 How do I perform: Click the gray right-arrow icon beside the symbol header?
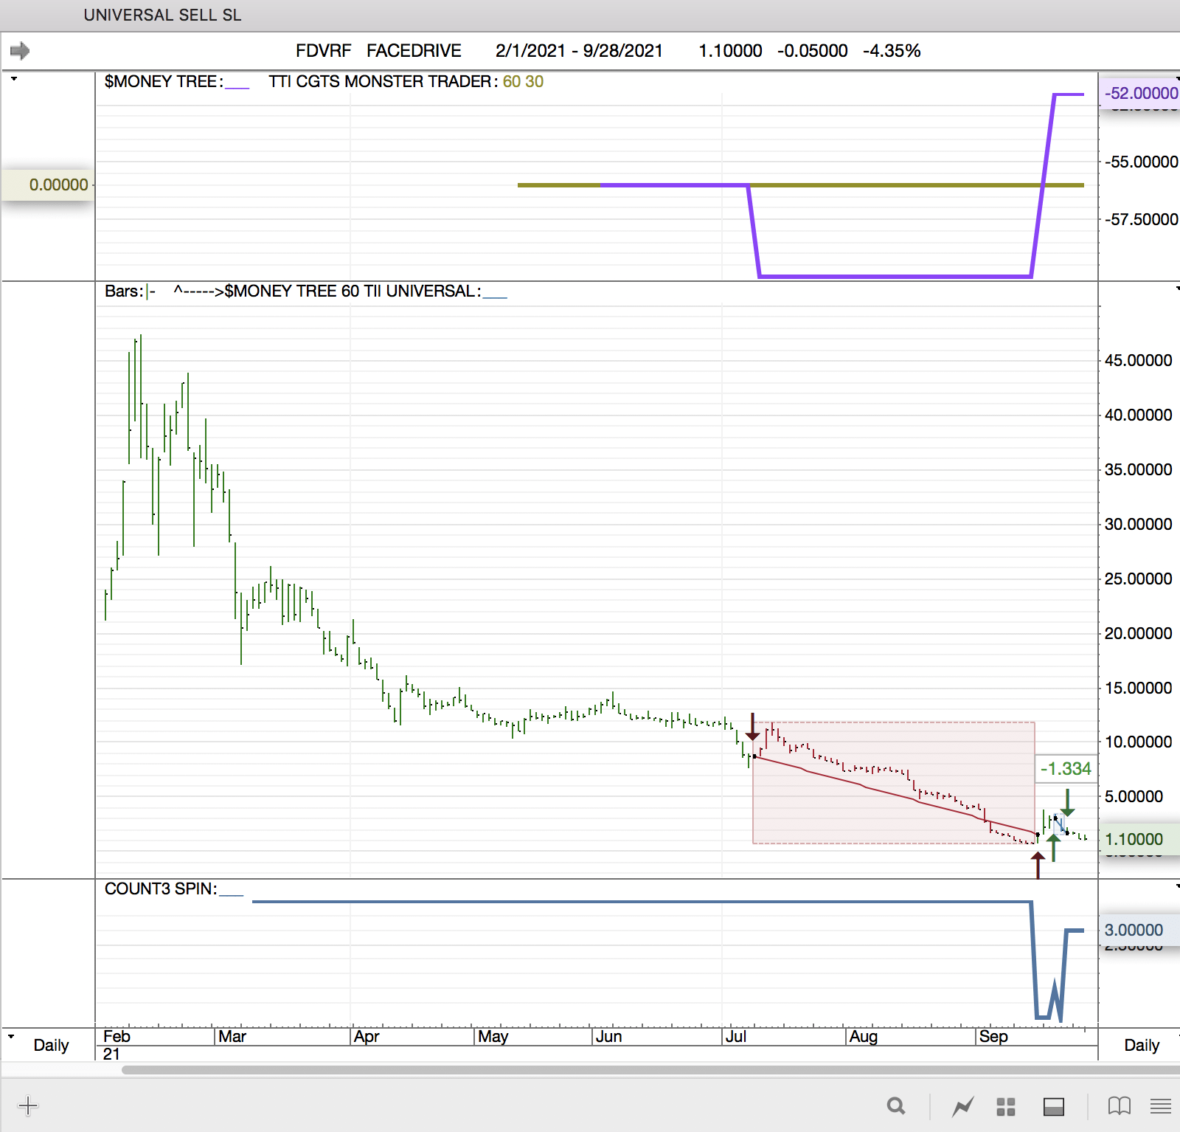click(x=20, y=51)
